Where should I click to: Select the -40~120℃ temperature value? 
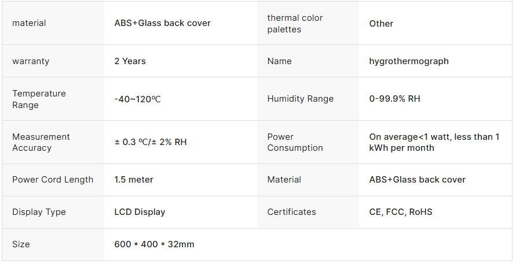(x=138, y=99)
